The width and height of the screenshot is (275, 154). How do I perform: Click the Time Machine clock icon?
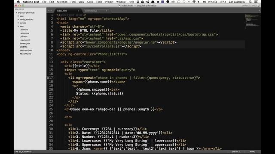pyautogui.click(x=184, y=2)
